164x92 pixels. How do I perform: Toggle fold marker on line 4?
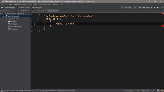pyautogui.click(x=38, y=21)
